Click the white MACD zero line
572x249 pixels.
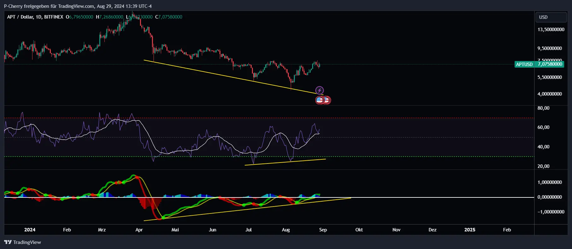(x=269, y=197)
